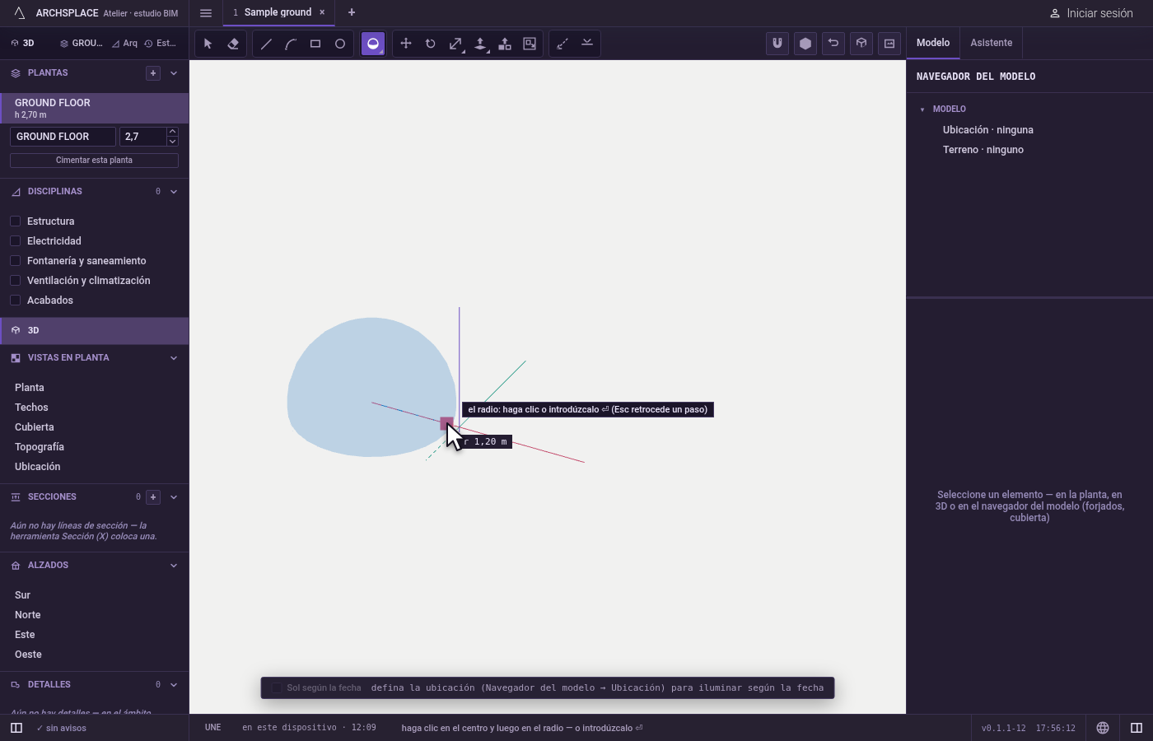Click Iniciar sesión link

click(1091, 13)
